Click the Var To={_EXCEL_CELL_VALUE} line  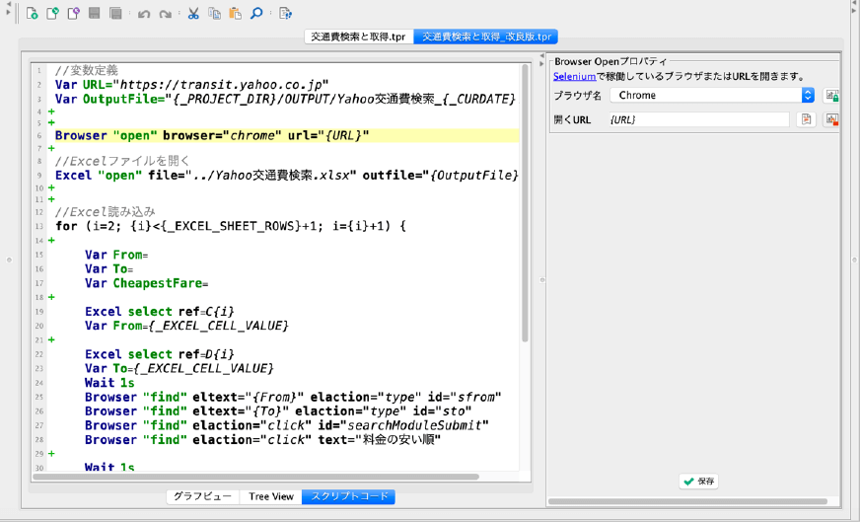179,368
